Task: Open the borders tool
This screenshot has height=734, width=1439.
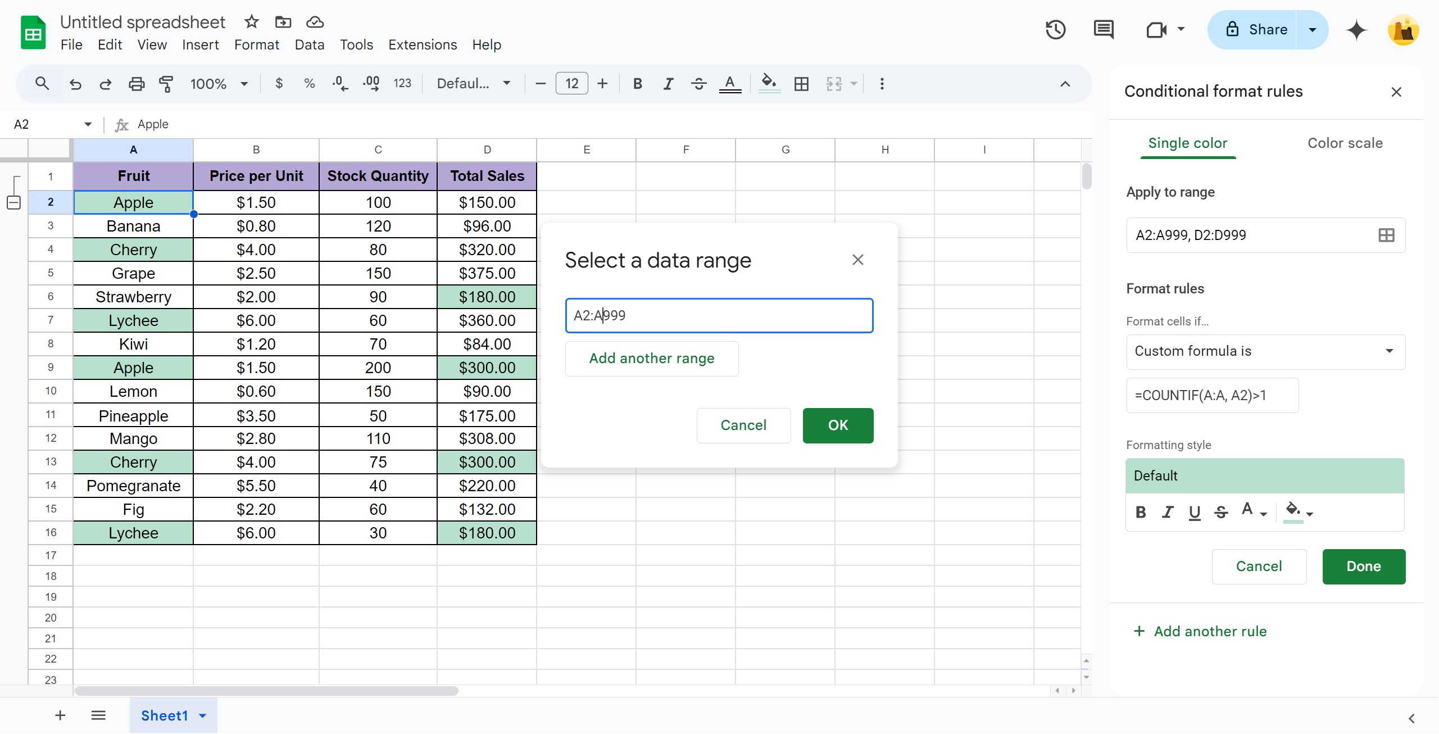Action: [801, 84]
